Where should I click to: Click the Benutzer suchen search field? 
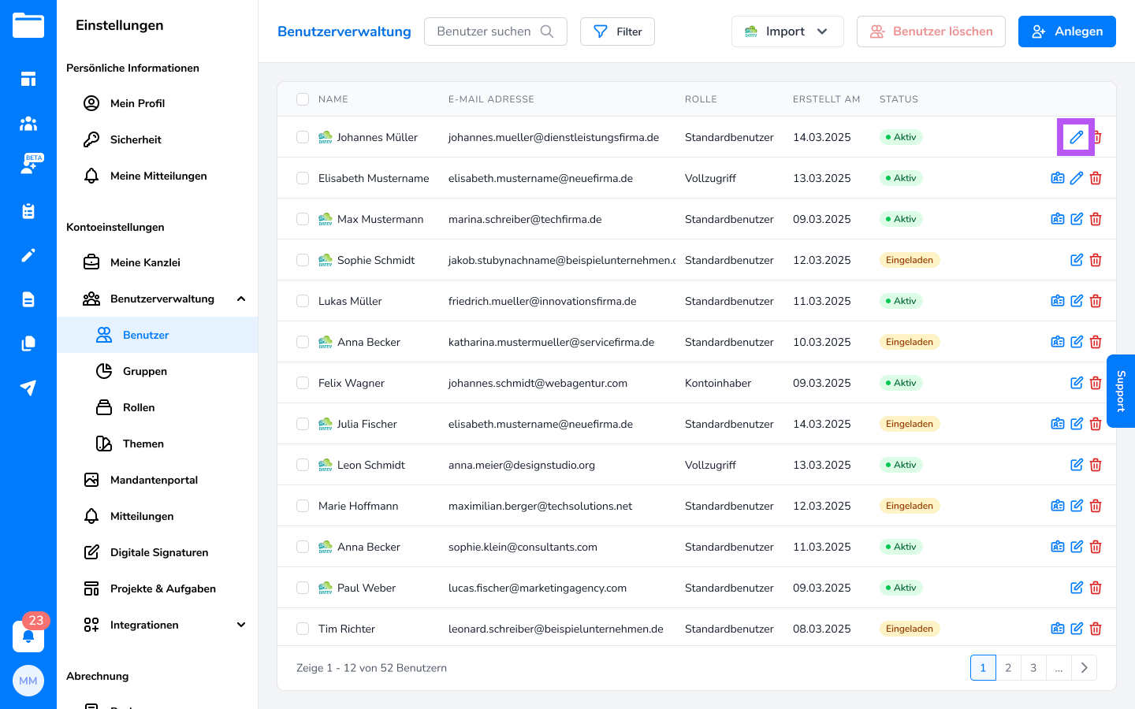coord(485,32)
